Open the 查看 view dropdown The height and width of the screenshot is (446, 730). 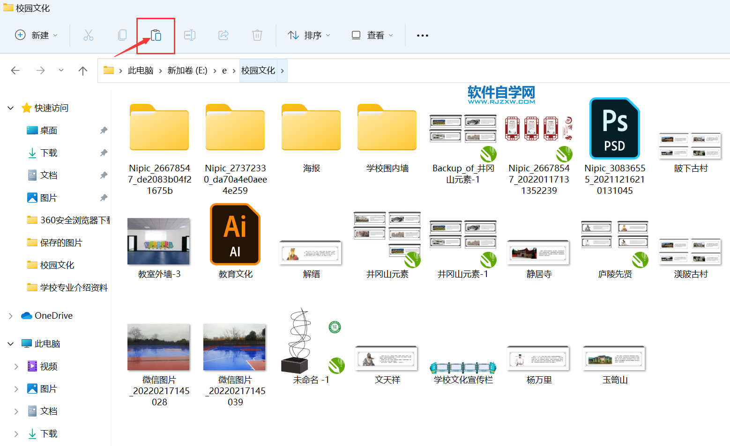coord(372,35)
